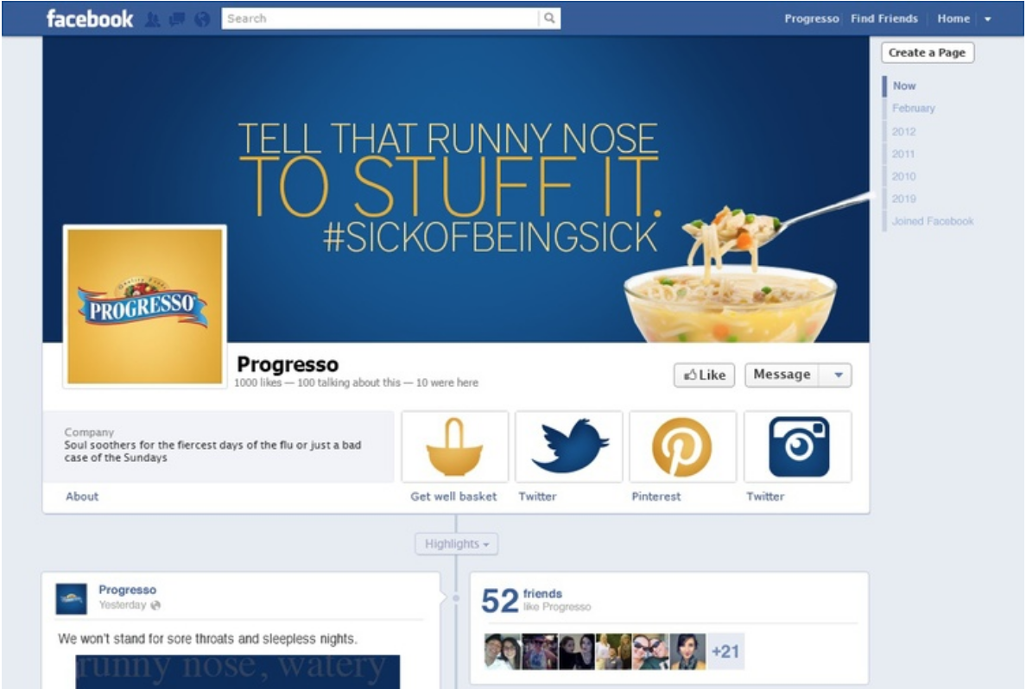Jump to 2012 in the timeline
1026x689 pixels.
903,131
